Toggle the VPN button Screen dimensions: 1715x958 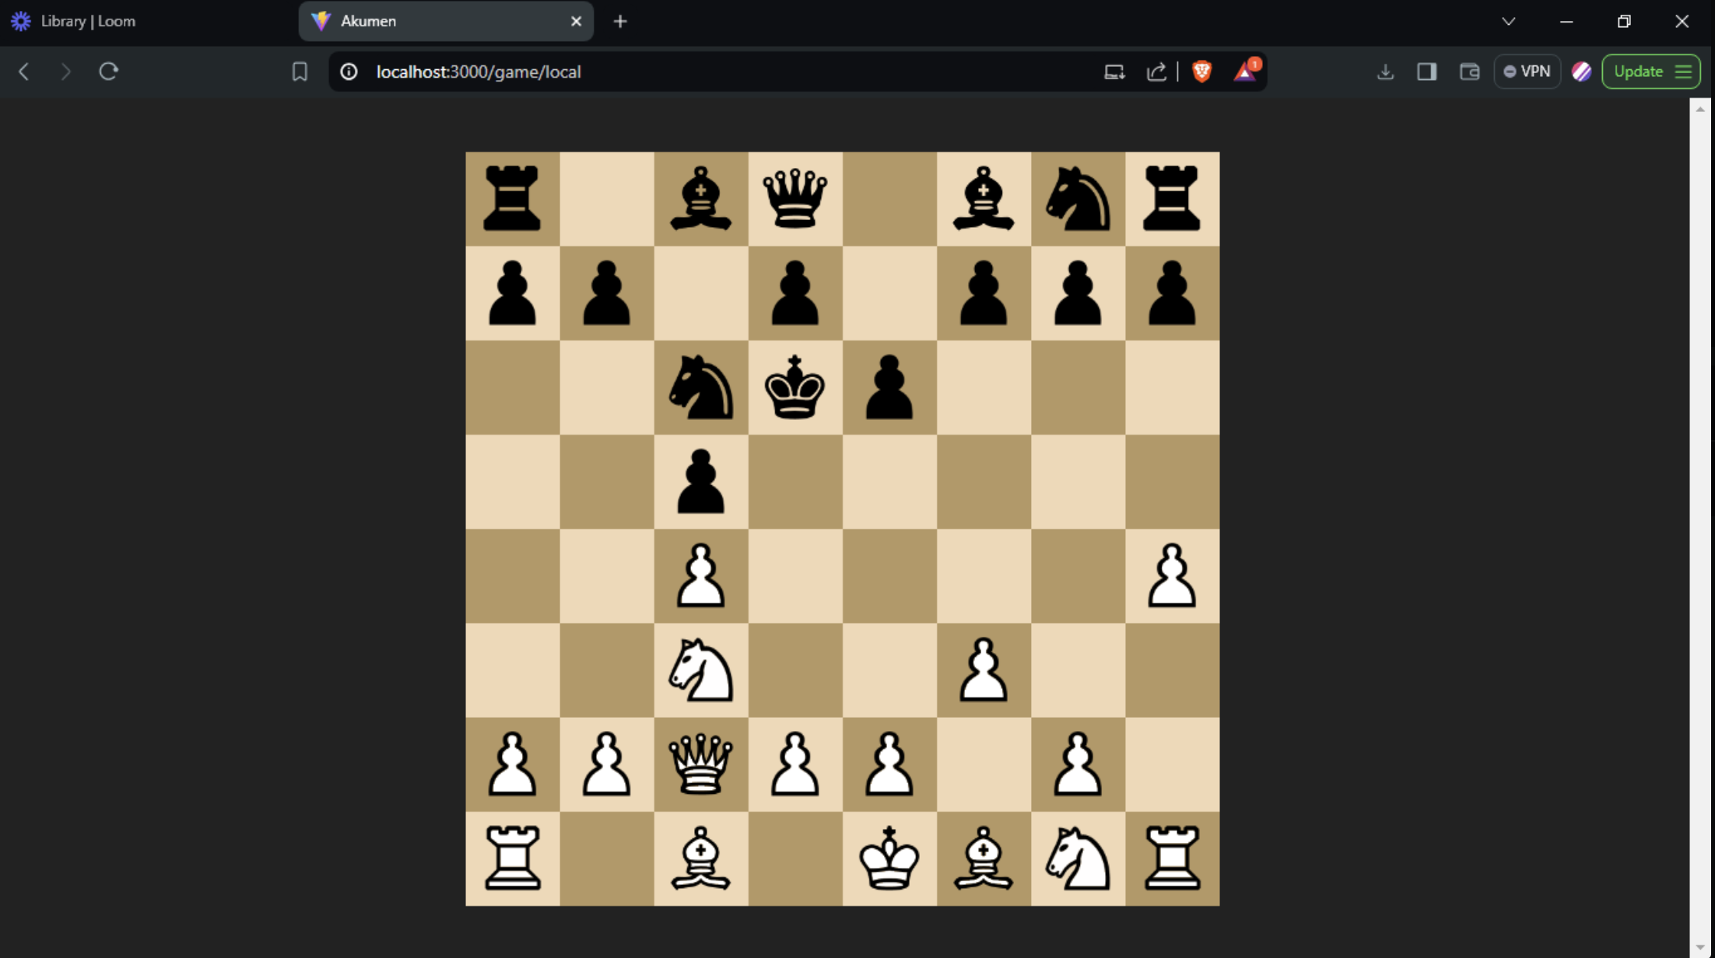pyautogui.click(x=1527, y=72)
